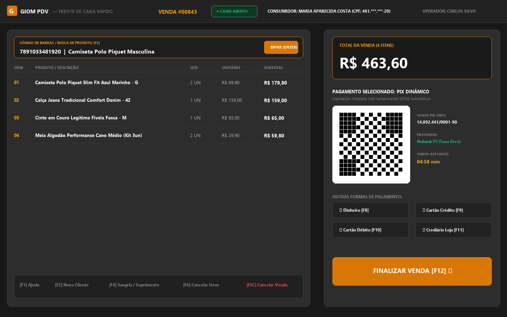The width and height of the screenshot is (507, 317).
Task: Select the Meia Algodão Performance row
Action: tap(158, 135)
